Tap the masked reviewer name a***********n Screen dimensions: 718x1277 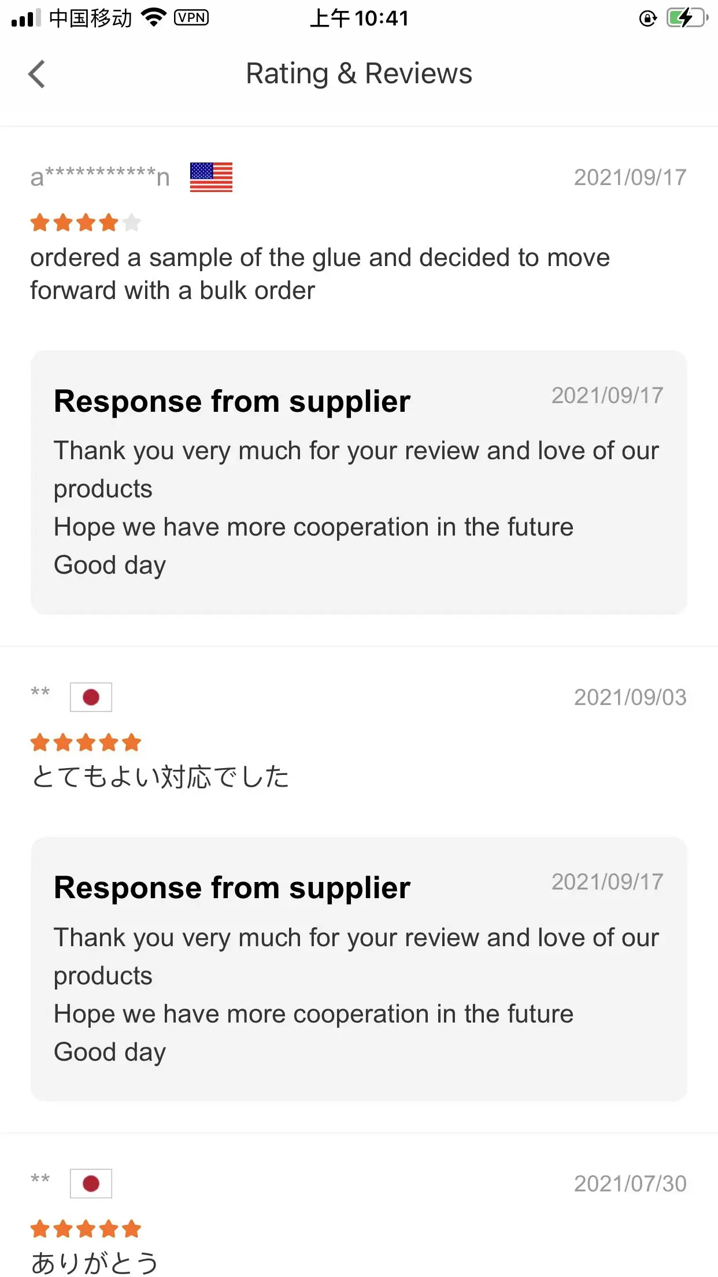pyautogui.click(x=100, y=177)
